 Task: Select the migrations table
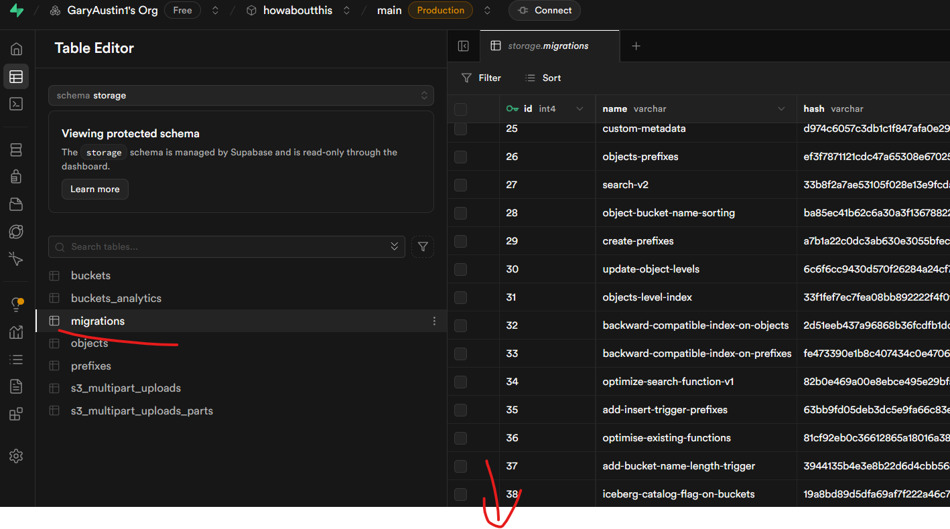click(x=241, y=321)
